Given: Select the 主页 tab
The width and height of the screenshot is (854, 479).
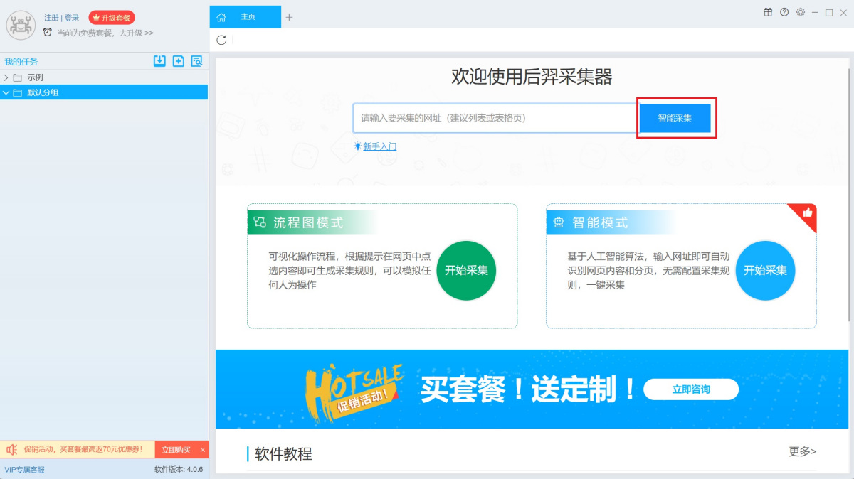Looking at the screenshot, I should [x=247, y=17].
